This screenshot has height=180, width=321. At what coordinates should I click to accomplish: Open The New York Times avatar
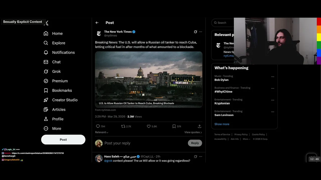[99, 33]
